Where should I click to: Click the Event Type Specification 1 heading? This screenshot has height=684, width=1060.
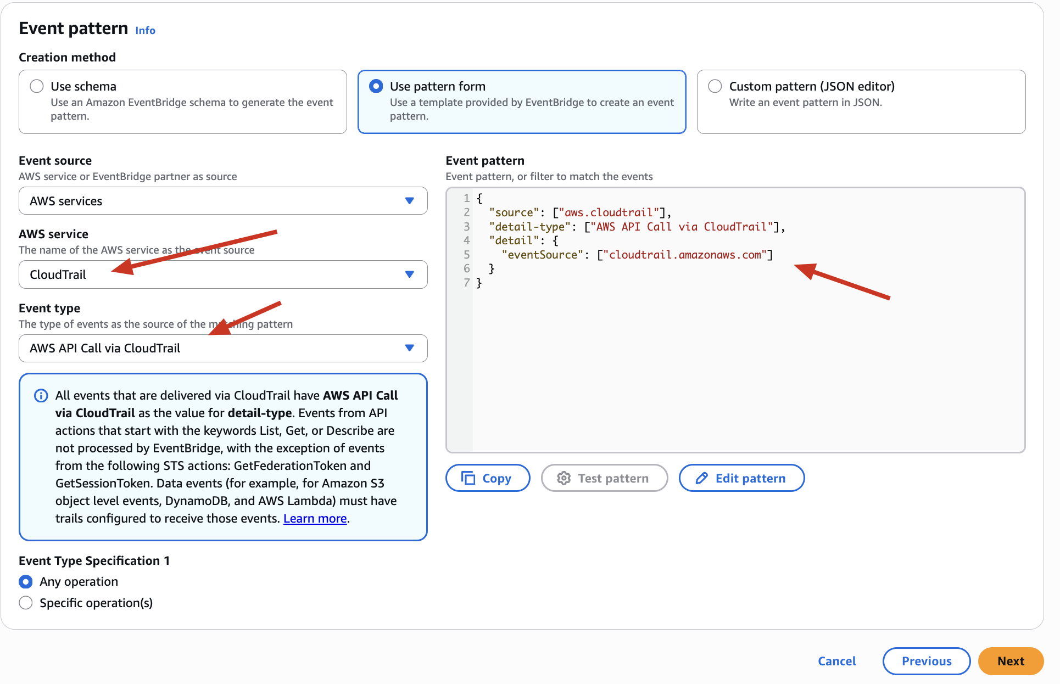point(94,560)
